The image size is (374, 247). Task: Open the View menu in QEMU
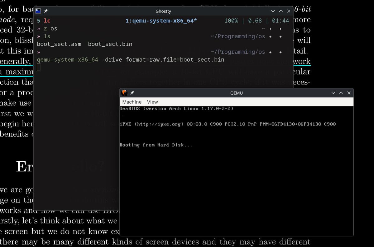click(x=152, y=102)
